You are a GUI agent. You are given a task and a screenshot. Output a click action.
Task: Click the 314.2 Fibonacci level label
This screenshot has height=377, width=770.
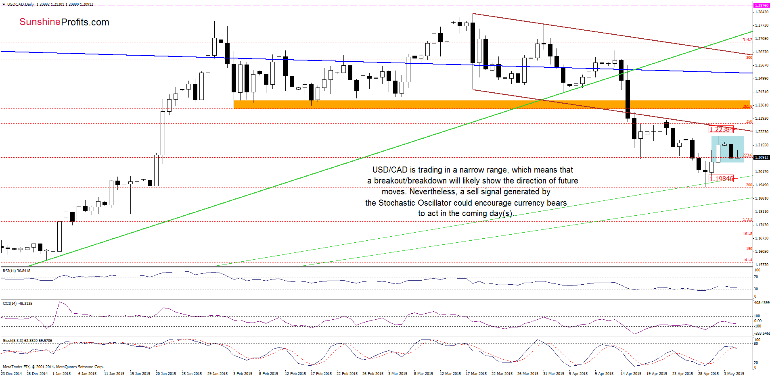click(x=747, y=40)
